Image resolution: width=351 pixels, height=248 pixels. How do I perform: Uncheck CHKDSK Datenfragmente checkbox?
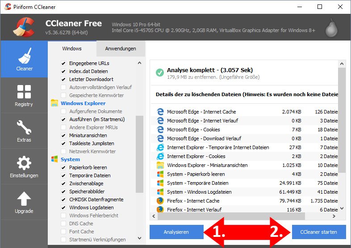[x=63, y=199]
